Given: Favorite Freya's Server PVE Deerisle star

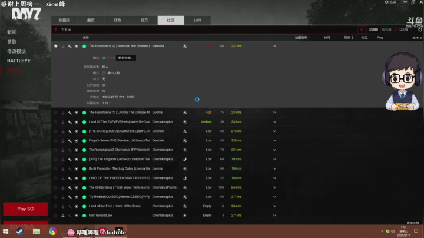Looking at the screenshot, I should pos(56,141).
